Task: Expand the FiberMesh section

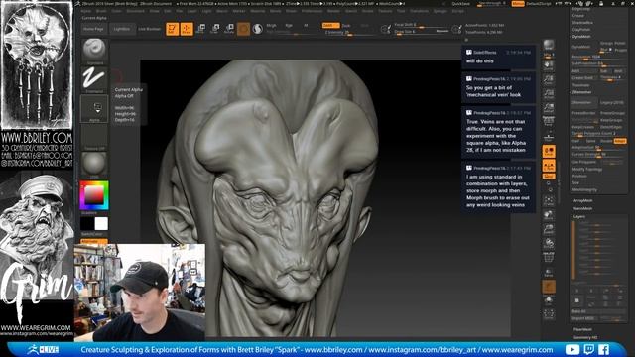Action: tap(582, 329)
